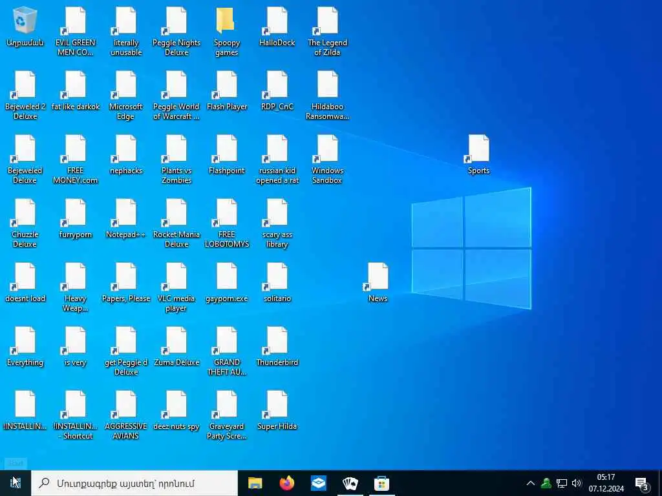Select the Hildaboo Ransomwa... file
This screenshot has width=662, height=496.
tap(327, 96)
